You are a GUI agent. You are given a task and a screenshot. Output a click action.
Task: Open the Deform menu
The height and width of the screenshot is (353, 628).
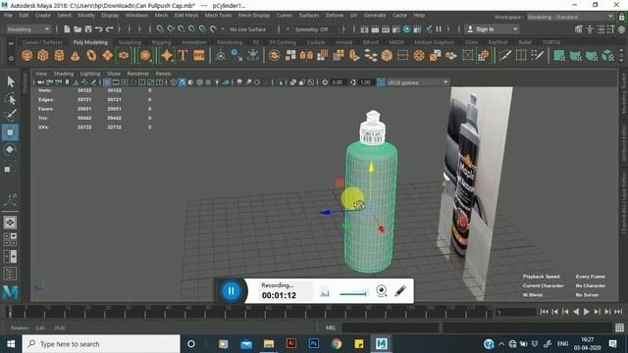pos(335,16)
